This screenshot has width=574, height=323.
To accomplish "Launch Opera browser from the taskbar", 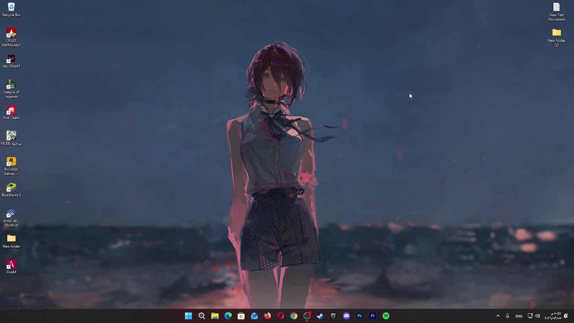I will pyautogui.click(x=281, y=316).
